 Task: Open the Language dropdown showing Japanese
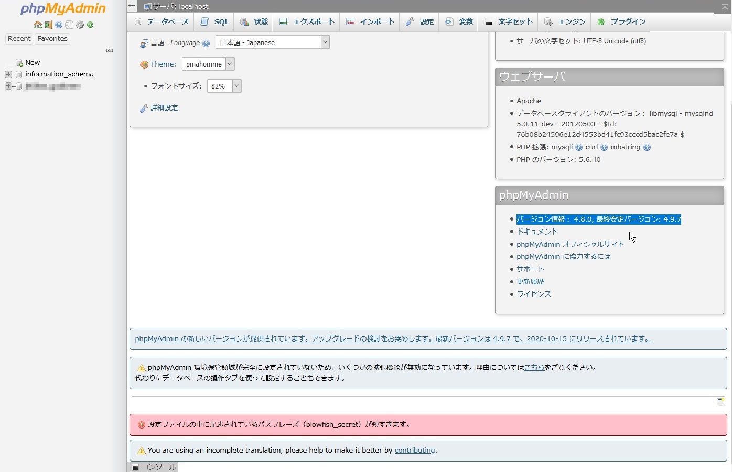coord(272,42)
